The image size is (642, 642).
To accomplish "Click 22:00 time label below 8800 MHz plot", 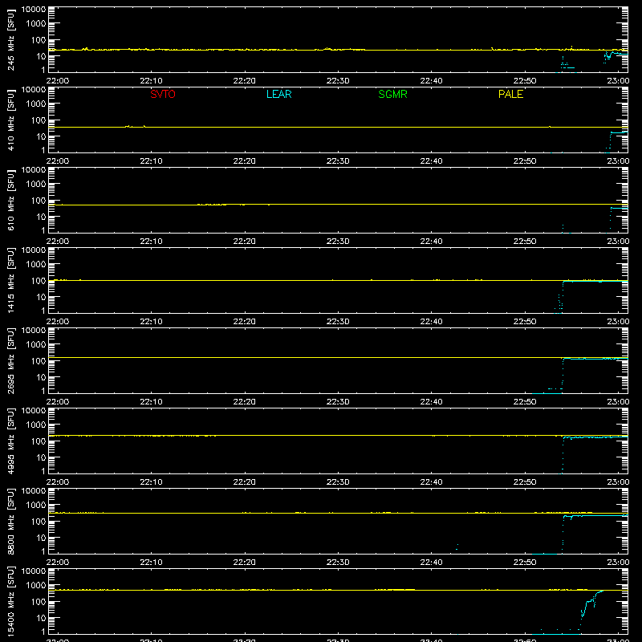I will coord(58,563).
